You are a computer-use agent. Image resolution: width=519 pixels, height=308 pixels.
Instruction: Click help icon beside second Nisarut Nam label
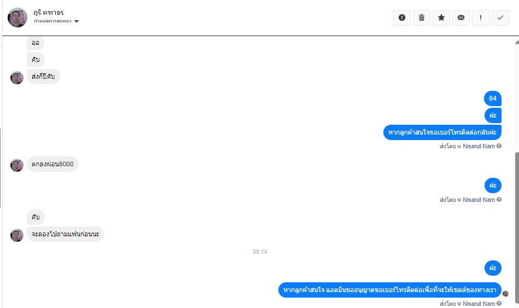coord(499,200)
